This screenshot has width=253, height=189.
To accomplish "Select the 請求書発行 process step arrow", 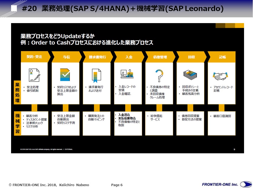I will [x=98, y=57].
